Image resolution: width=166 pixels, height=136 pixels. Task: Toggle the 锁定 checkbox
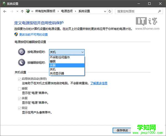(x=19, y=108)
